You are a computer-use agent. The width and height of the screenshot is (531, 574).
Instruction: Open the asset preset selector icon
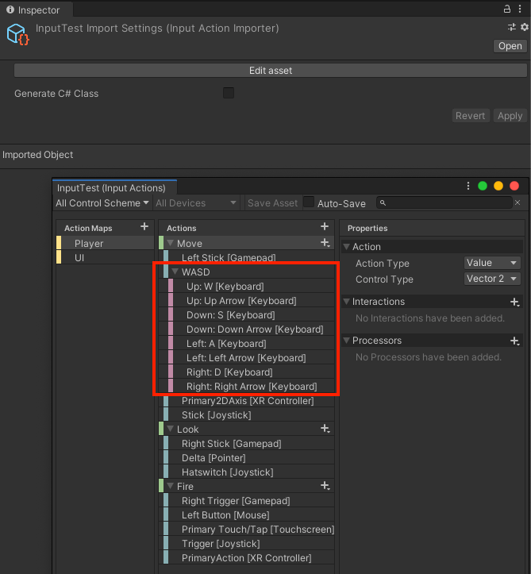tap(512, 27)
